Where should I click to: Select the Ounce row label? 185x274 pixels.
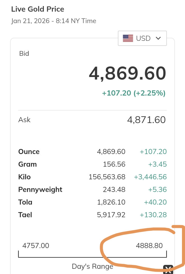coord(29,152)
